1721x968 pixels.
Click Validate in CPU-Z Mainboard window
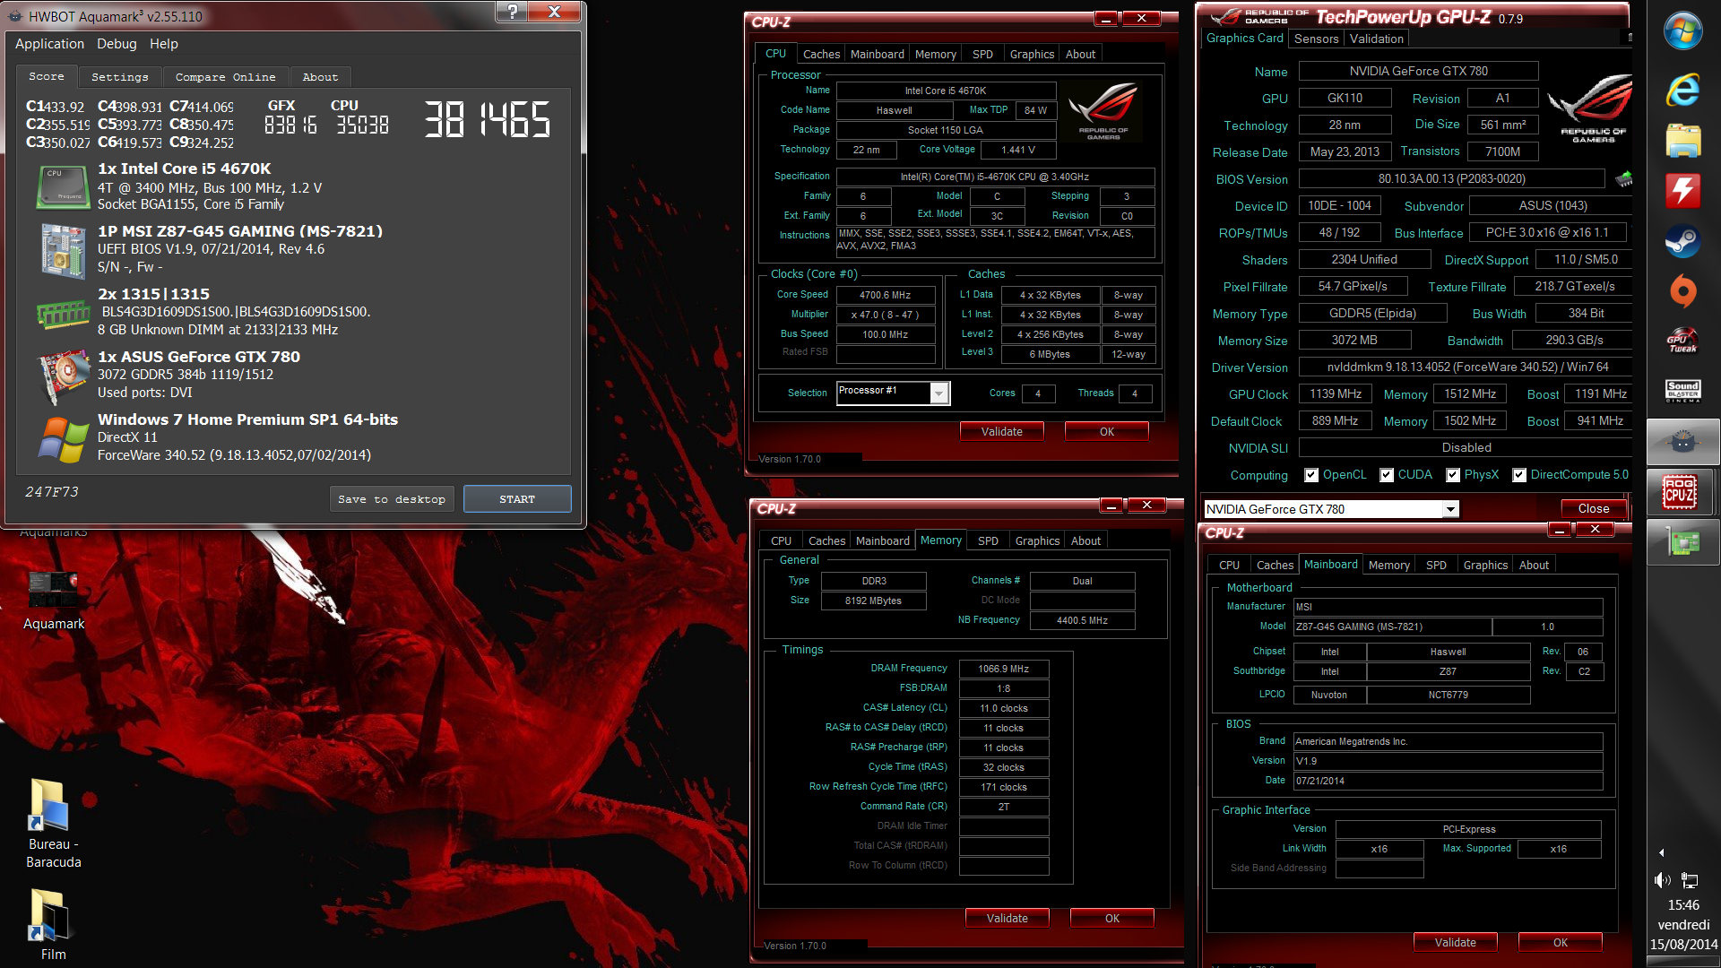click(1455, 943)
